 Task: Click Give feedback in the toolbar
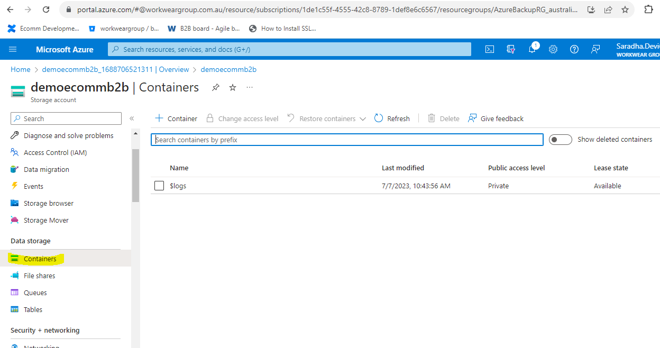pos(496,118)
